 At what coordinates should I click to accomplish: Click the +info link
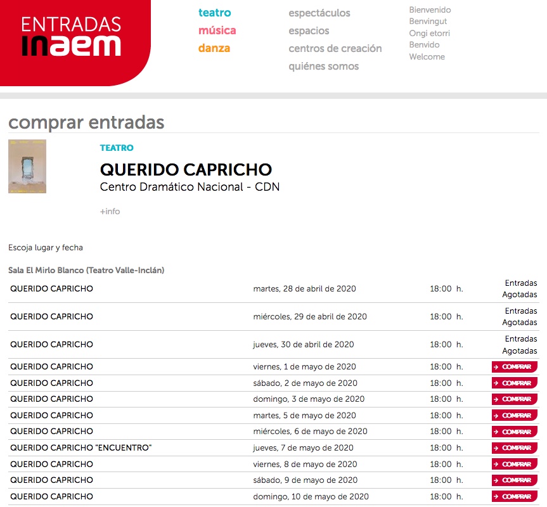(110, 211)
